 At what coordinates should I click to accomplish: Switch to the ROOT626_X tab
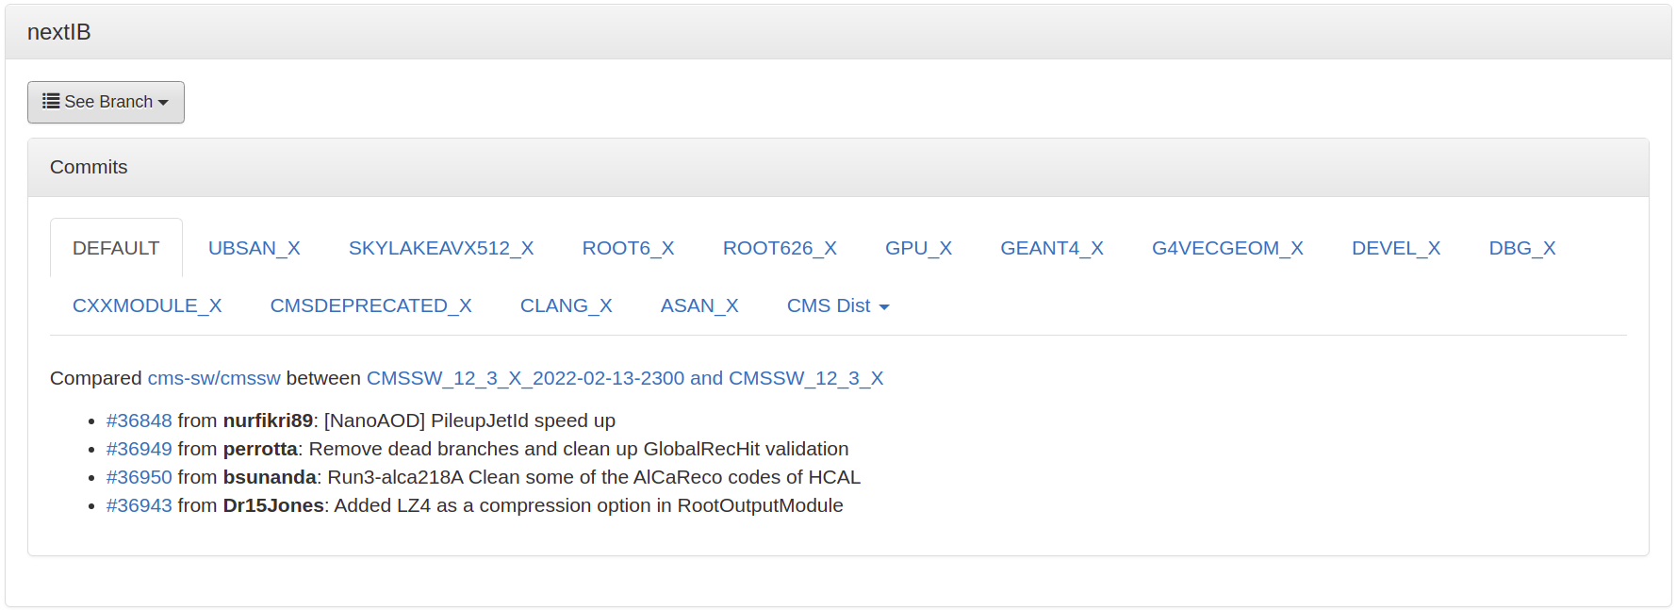[x=779, y=248]
